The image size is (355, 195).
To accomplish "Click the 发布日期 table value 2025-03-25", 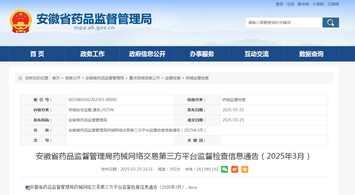I will click(233, 110).
